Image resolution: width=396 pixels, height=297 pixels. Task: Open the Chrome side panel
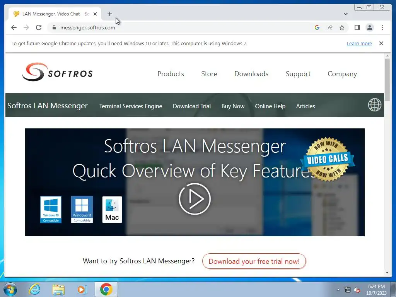(357, 27)
